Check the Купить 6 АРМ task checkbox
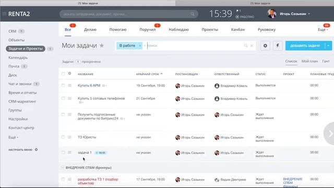This screenshot has height=188, width=334. pos(63,85)
